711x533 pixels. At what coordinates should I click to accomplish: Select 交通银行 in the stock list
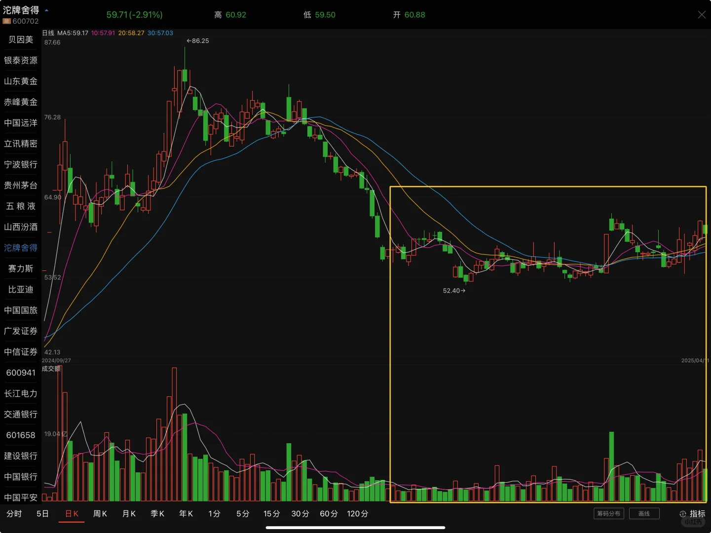point(21,414)
